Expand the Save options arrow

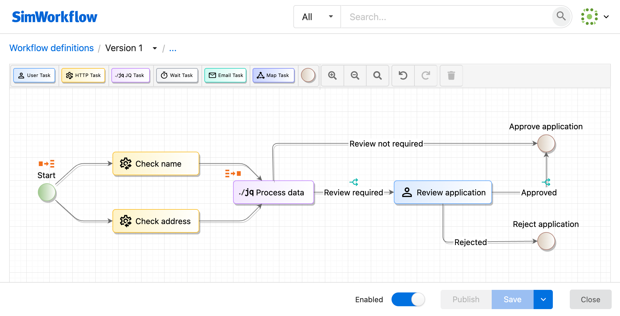[543, 299]
